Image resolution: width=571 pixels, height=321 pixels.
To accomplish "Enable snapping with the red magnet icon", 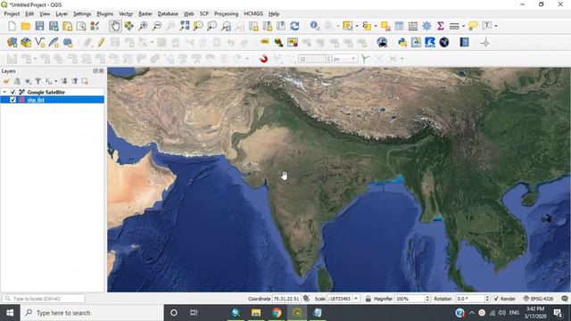I will coord(264,59).
